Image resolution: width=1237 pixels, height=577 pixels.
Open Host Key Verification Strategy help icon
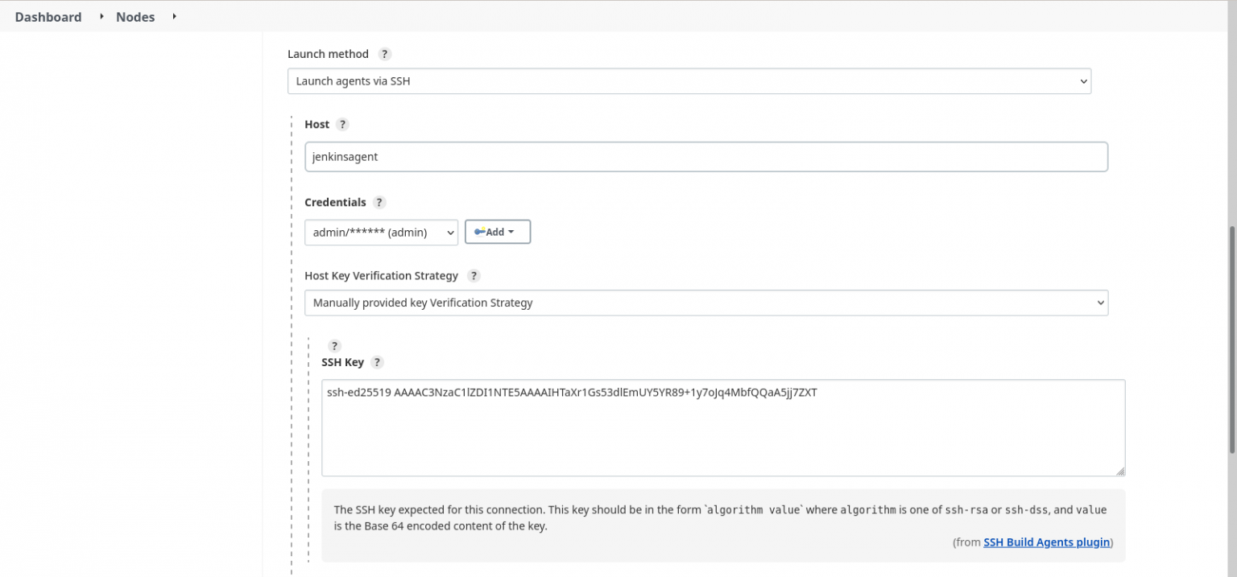pyautogui.click(x=474, y=275)
